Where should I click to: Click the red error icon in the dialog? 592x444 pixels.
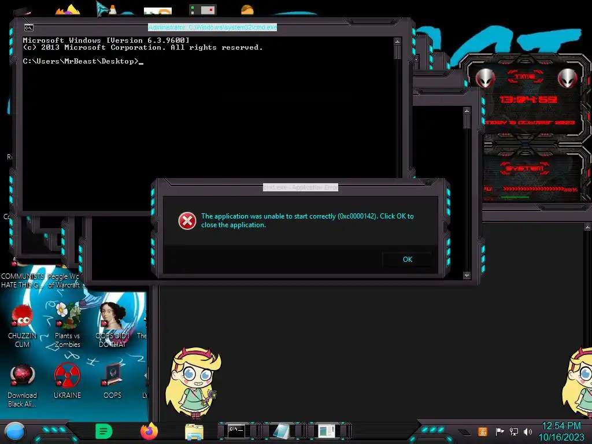(187, 221)
